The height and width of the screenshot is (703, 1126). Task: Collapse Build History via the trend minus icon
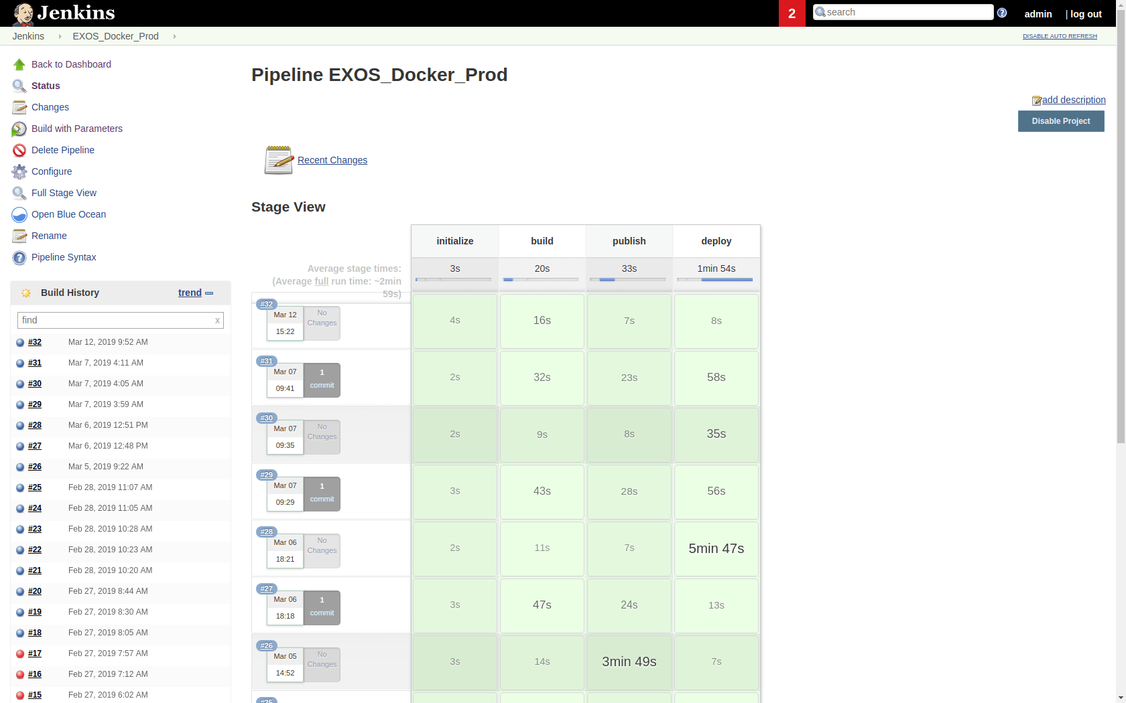click(209, 293)
